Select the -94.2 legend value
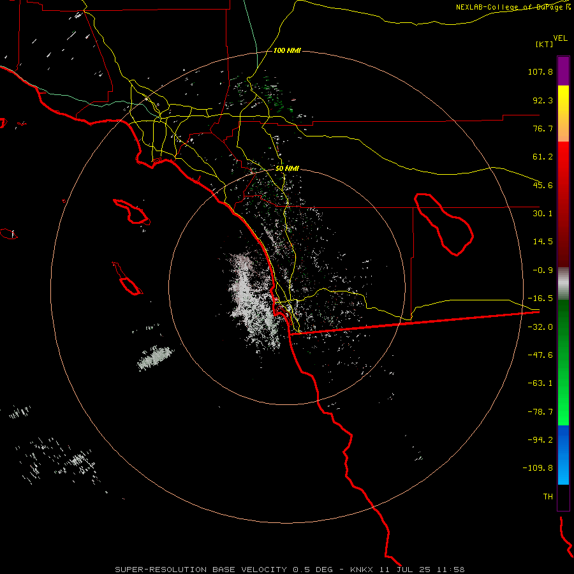 pos(540,439)
